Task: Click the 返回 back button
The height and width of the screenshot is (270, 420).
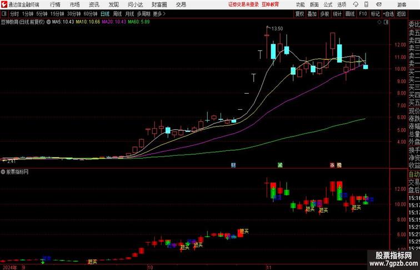Action: [x=401, y=14]
